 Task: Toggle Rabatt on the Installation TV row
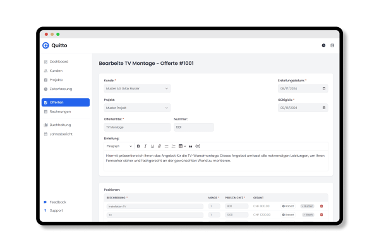(x=288, y=206)
